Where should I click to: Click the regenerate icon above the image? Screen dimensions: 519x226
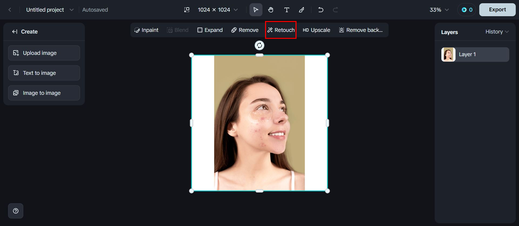click(x=259, y=45)
